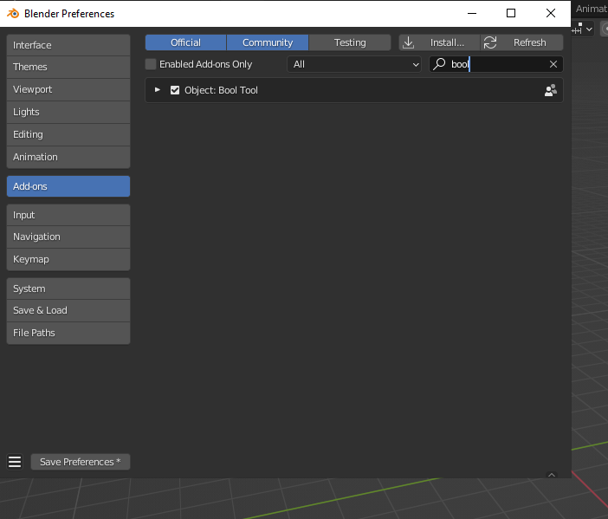Click the magnifier icon in the search field
Image resolution: width=608 pixels, height=519 pixels.
pos(440,64)
